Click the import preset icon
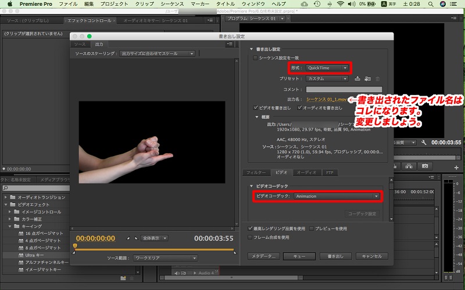 click(x=367, y=78)
